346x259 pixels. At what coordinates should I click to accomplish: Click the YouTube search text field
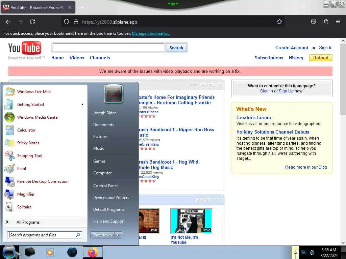[108, 48]
